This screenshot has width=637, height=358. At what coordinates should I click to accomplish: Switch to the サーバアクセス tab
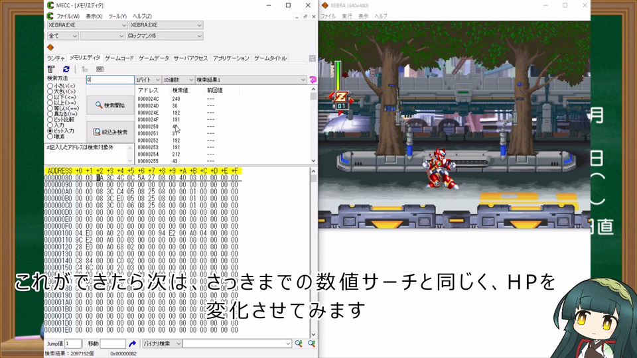point(190,58)
